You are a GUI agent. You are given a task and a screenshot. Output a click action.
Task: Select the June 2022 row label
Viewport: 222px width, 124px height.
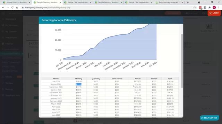56,112
